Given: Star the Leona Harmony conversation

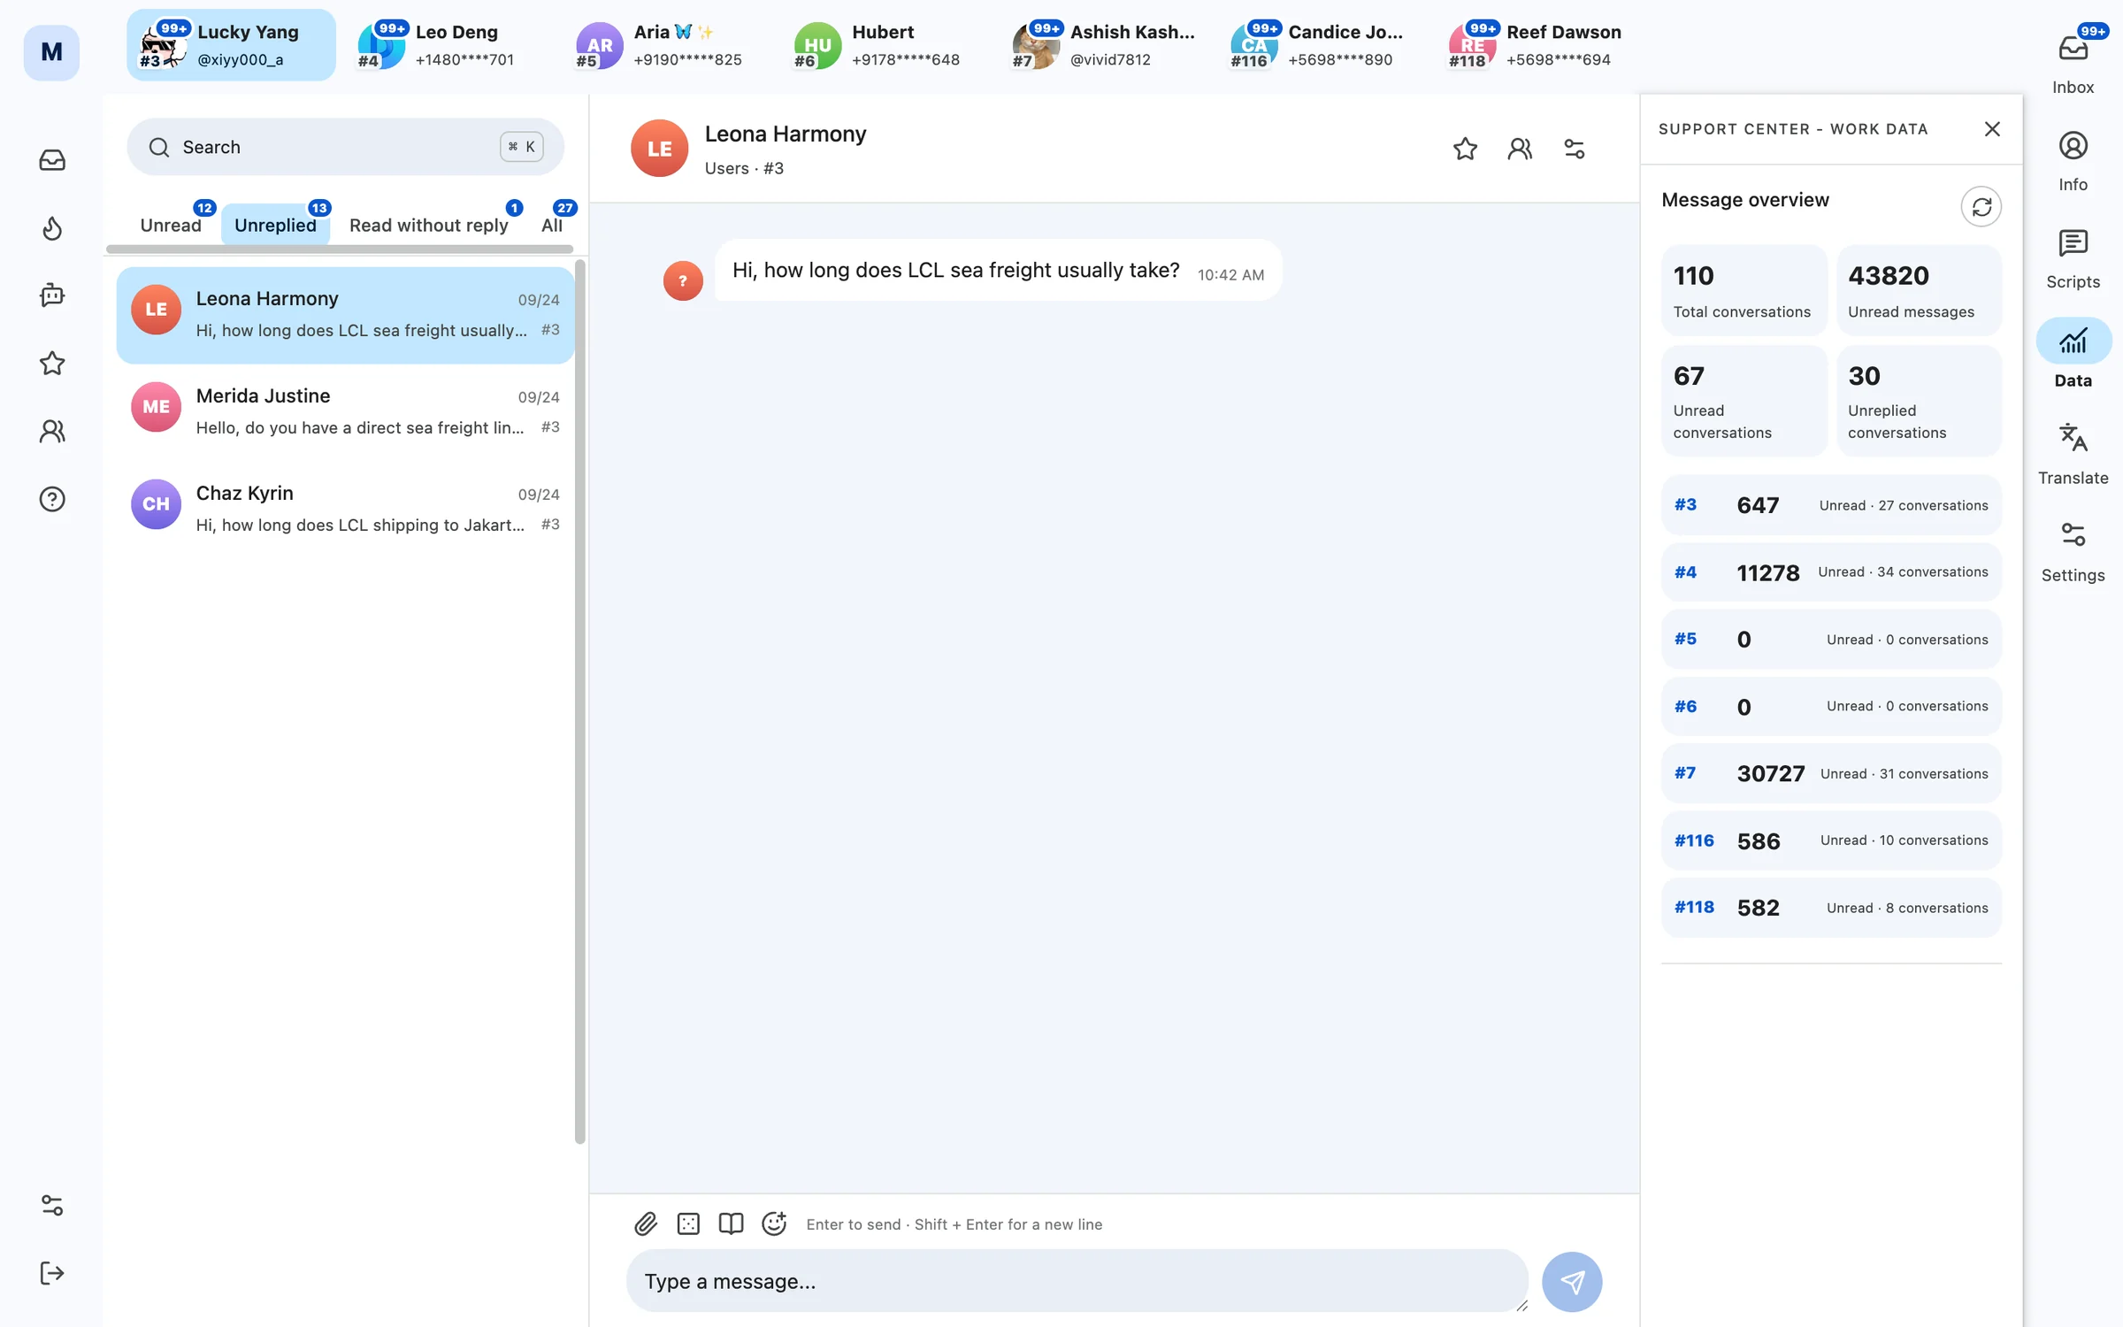Looking at the screenshot, I should (1465, 149).
